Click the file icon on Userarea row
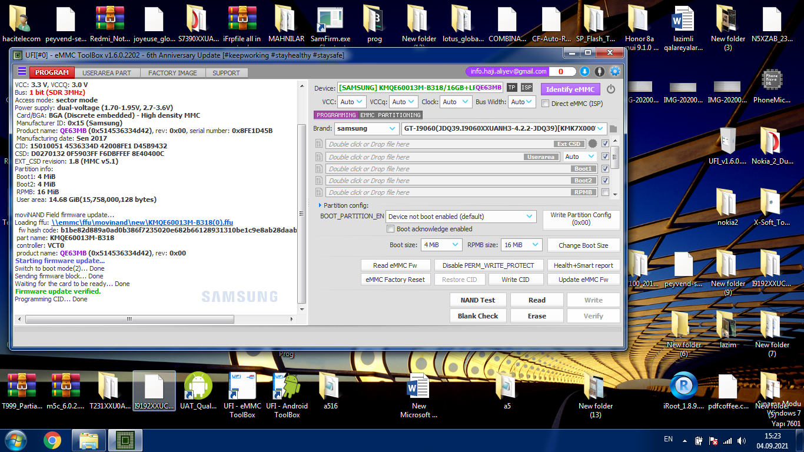Viewport: 804px width, 452px height. click(319, 157)
